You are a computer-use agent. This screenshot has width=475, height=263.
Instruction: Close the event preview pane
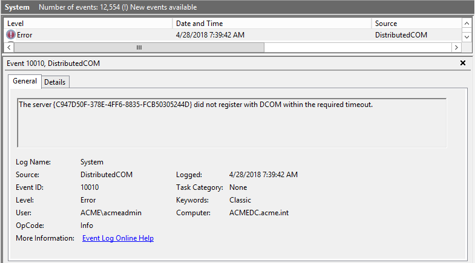(463, 63)
